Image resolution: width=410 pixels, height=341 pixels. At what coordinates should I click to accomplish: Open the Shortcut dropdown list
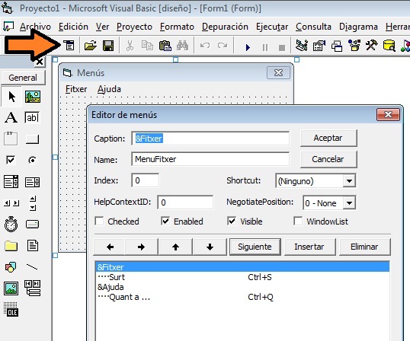349,180
